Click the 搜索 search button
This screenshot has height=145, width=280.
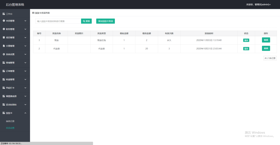86,21
